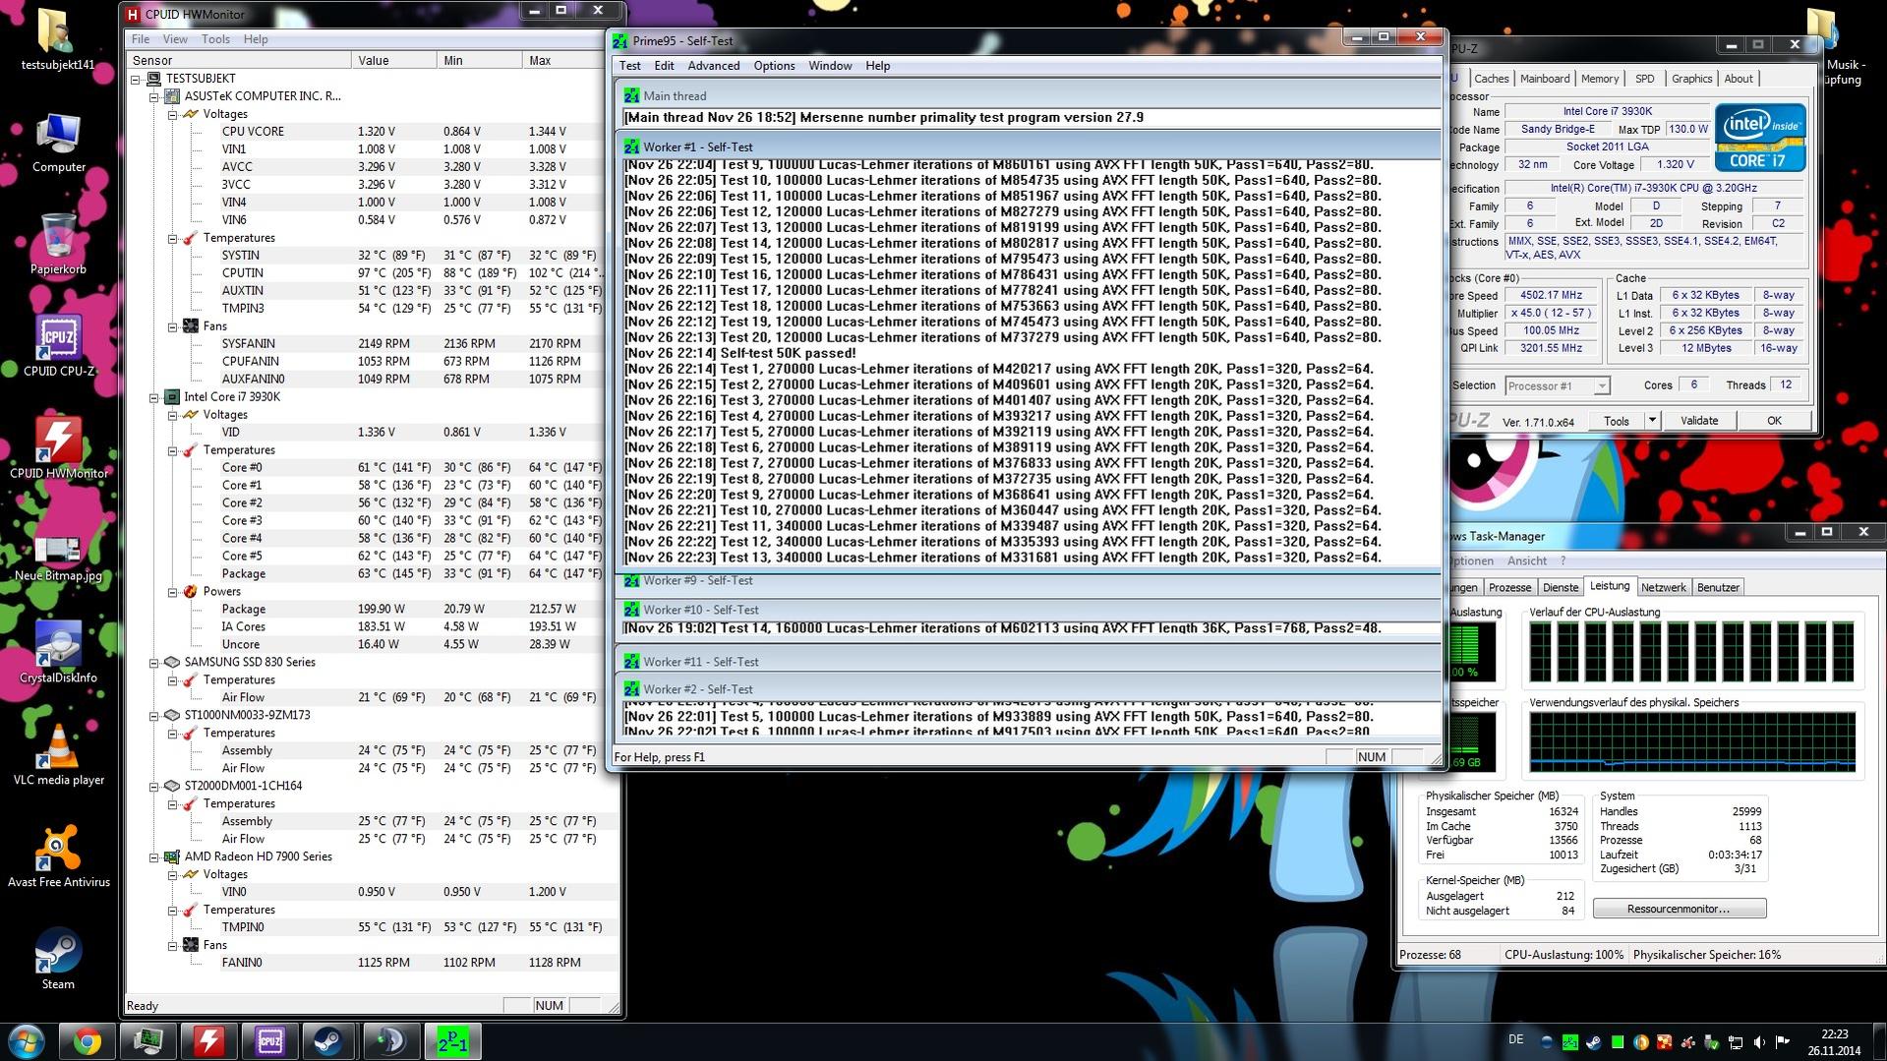Select the CPUTIN temperature row
Screen dimensions: 1887x1061
pyautogui.click(x=365, y=273)
